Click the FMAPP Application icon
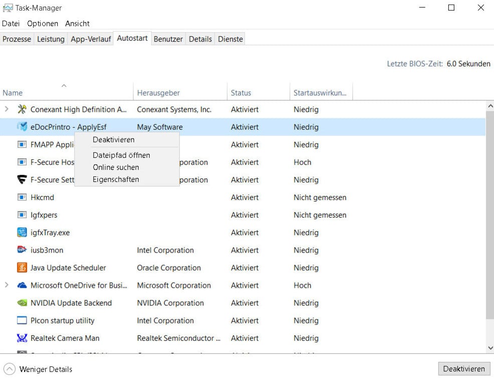This screenshot has width=494, height=380. [x=22, y=144]
